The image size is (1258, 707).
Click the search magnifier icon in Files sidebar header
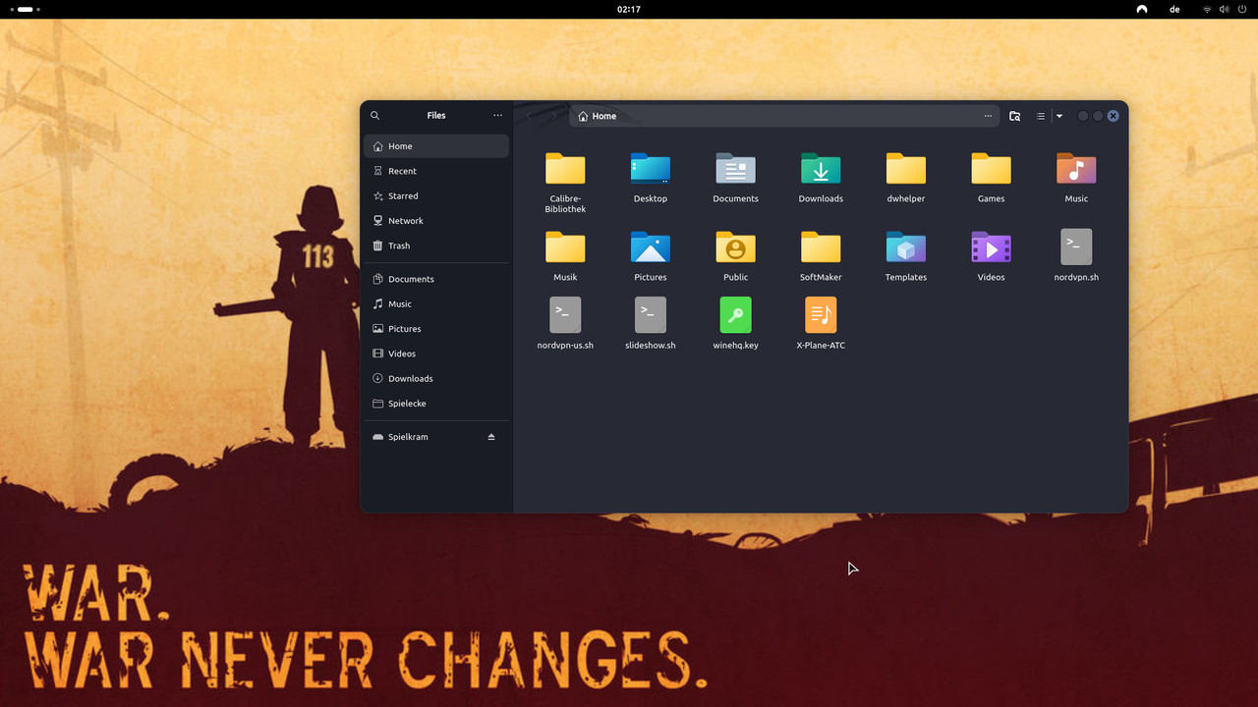point(375,116)
